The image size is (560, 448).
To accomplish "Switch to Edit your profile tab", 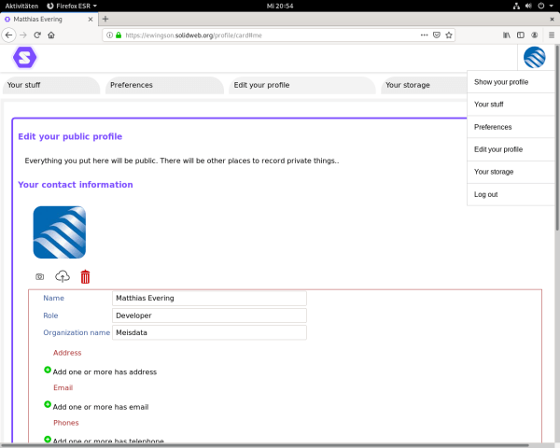I will pos(302,85).
